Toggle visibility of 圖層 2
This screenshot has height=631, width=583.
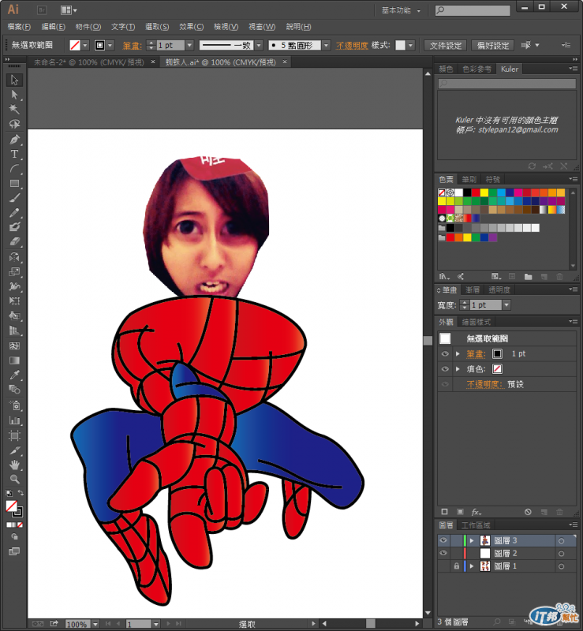(x=443, y=554)
